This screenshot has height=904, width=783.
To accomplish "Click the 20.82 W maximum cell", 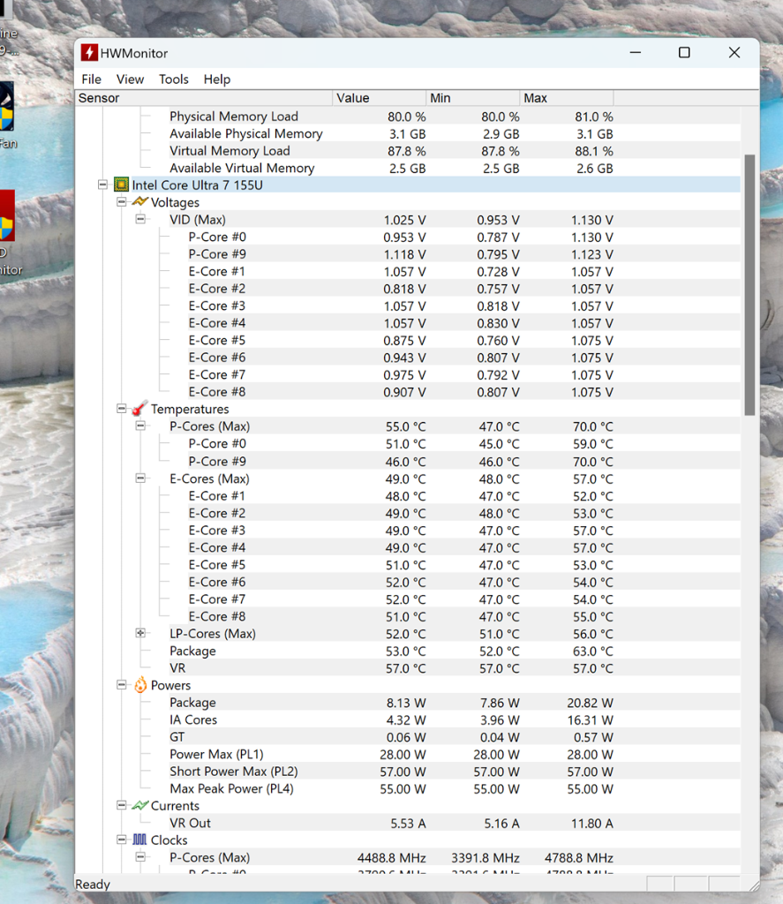I will 590,703.
